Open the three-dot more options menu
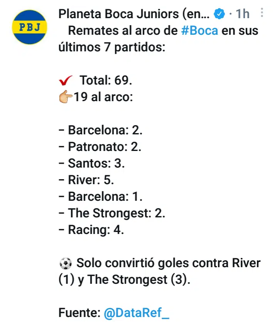277x322 pixels. [262, 14]
